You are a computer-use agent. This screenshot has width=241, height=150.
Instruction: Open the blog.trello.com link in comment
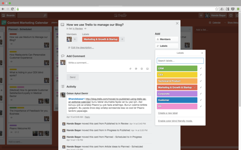[108, 100]
